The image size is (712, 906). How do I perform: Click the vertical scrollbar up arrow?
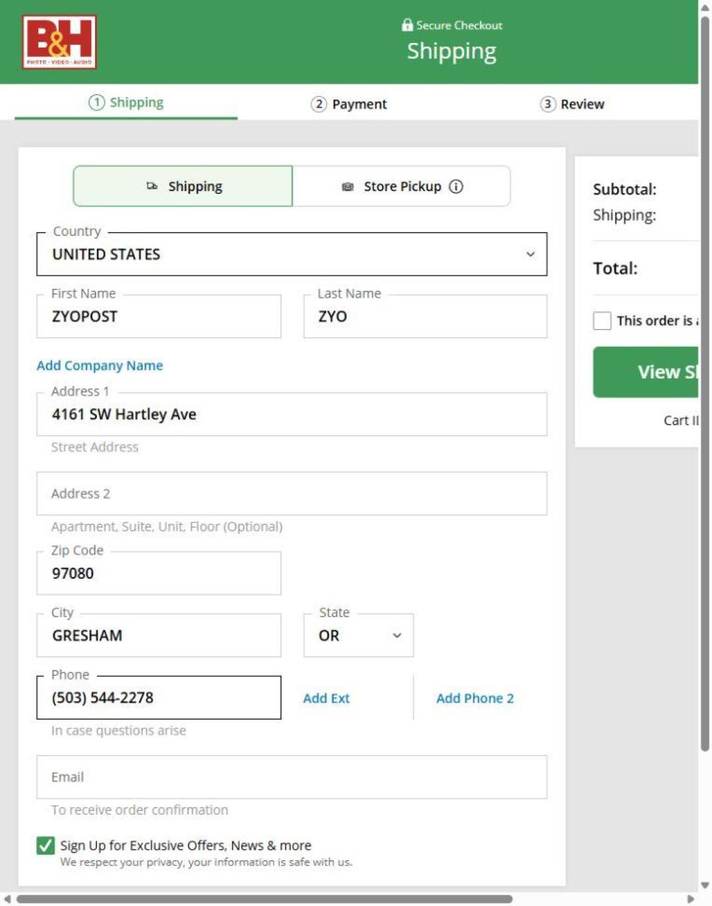pos(705,7)
